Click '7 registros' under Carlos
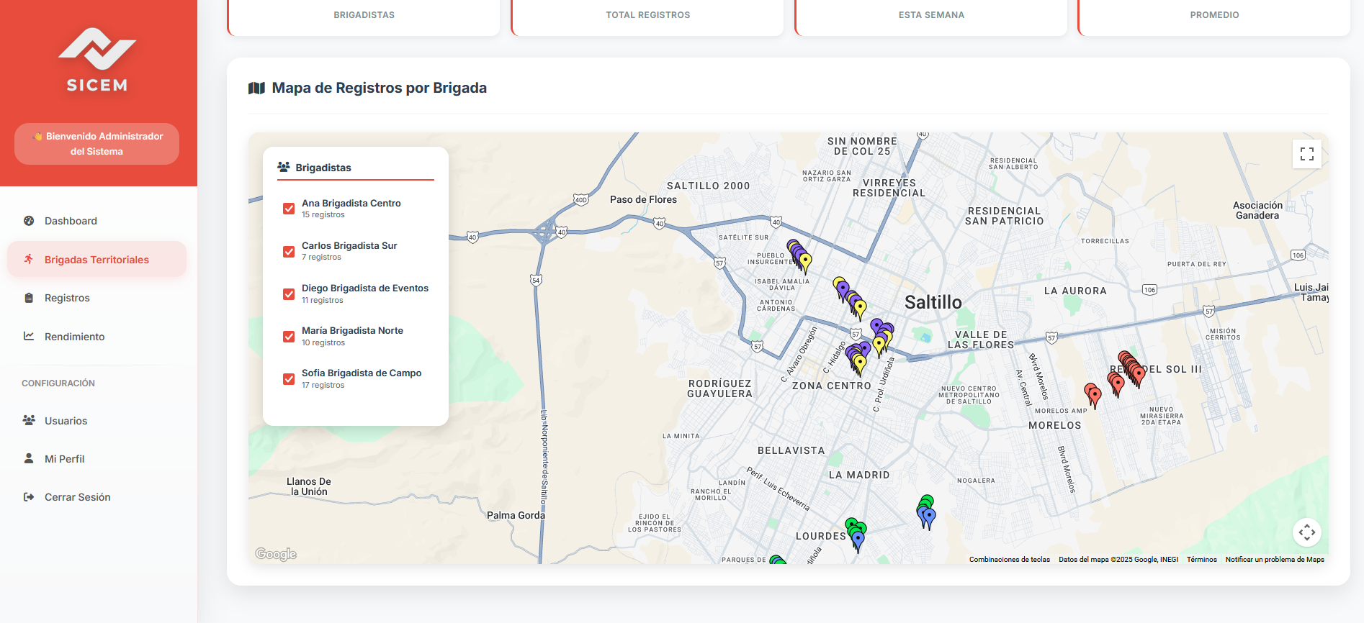The width and height of the screenshot is (1364, 623). tap(321, 258)
